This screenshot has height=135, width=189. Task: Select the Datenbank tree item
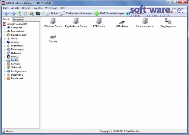[x=17, y=75]
